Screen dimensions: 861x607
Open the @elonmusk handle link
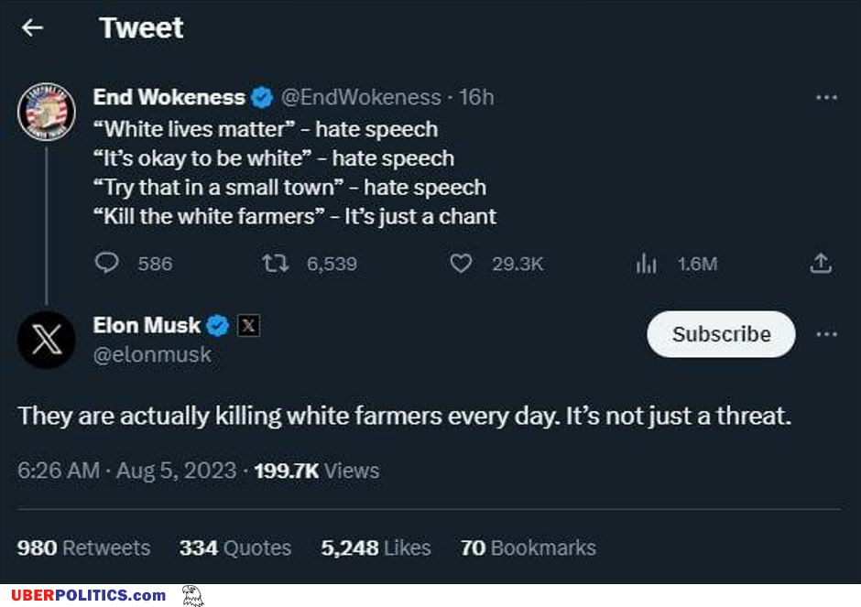(152, 354)
